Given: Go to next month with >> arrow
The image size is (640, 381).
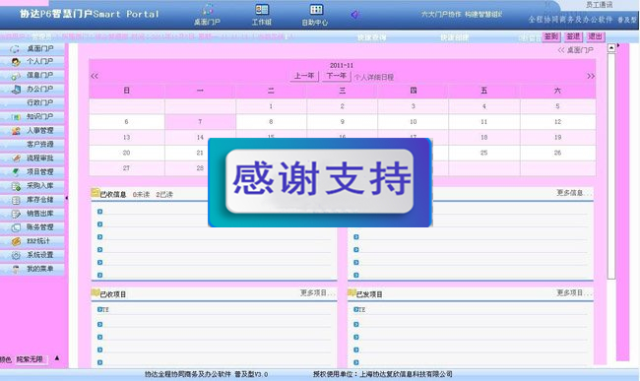Looking at the screenshot, I should click(x=591, y=76).
